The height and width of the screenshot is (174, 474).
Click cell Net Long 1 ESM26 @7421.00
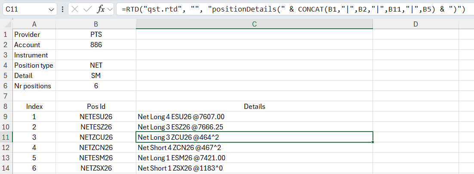(255, 158)
